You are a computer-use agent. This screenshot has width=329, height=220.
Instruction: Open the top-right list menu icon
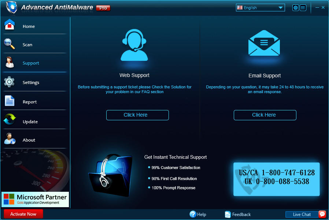click(x=303, y=8)
